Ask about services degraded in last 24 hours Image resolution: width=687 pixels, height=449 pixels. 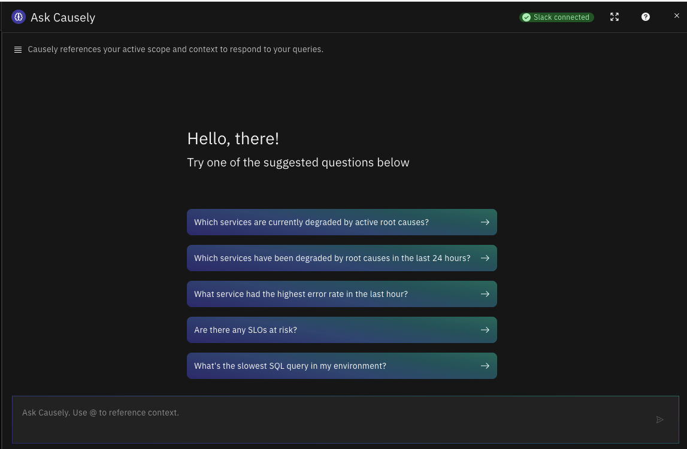coord(342,258)
